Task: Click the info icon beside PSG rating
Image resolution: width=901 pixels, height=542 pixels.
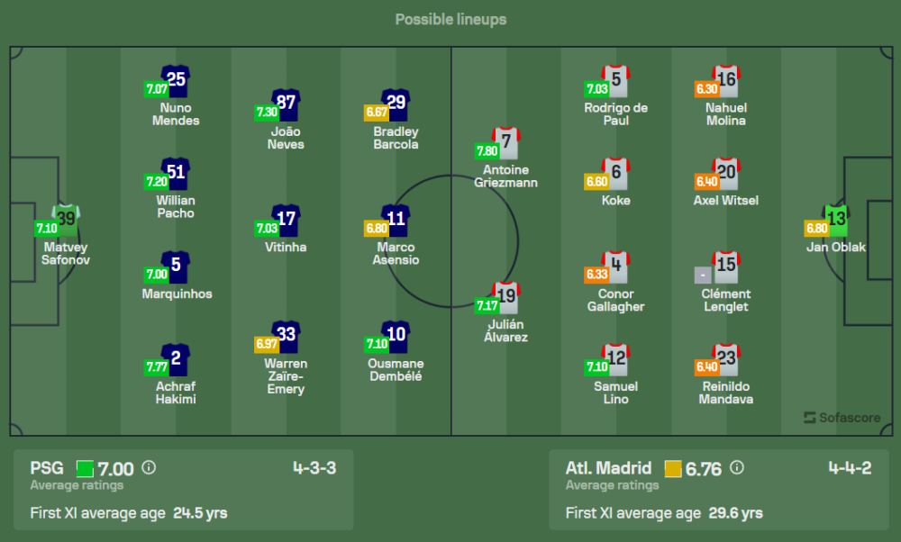Action: (149, 468)
